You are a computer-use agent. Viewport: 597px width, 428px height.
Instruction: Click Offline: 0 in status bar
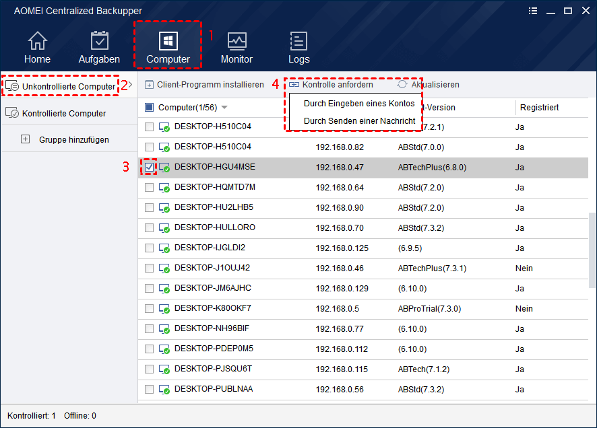80,416
